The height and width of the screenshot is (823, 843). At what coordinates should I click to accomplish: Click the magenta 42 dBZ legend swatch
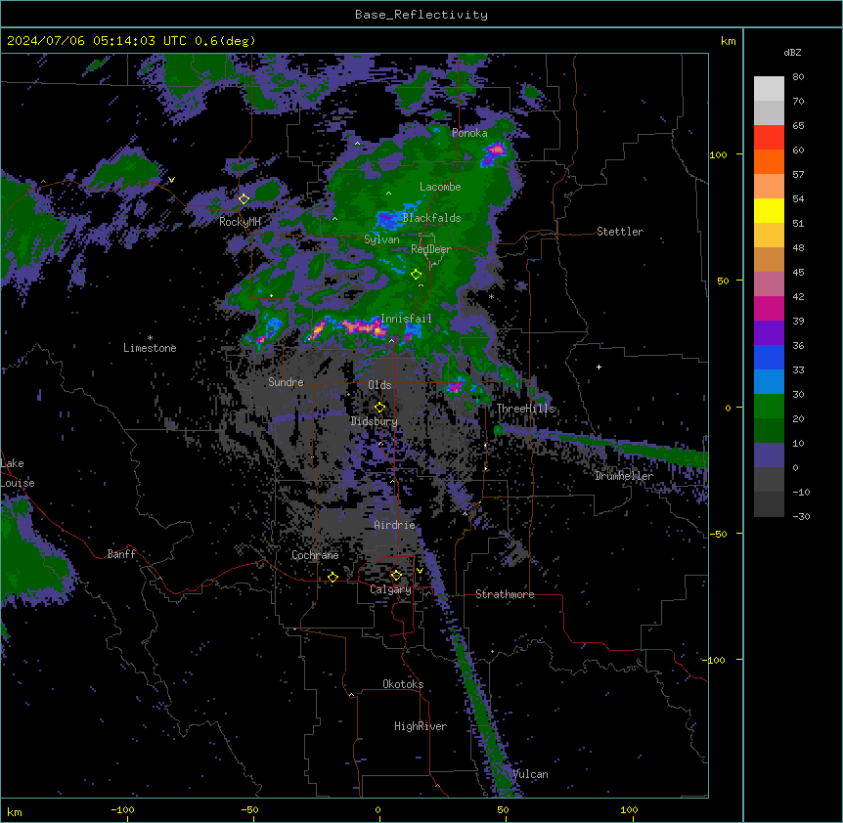pos(769,308)
